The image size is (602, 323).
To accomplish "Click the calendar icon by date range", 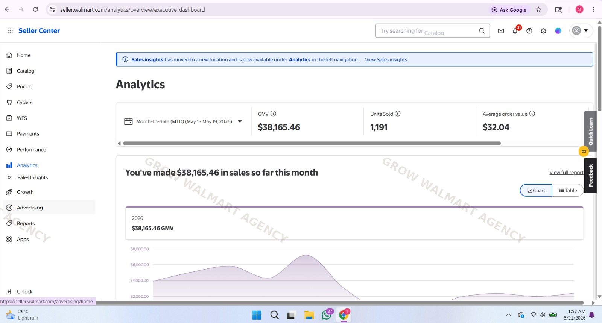I will coord(128,122).
